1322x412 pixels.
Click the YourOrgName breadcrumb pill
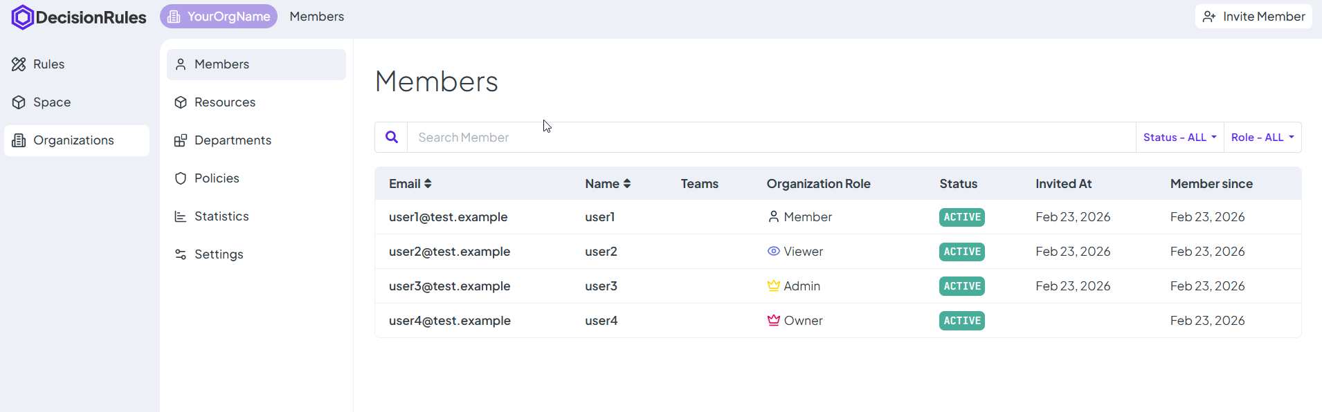point(219,17)
